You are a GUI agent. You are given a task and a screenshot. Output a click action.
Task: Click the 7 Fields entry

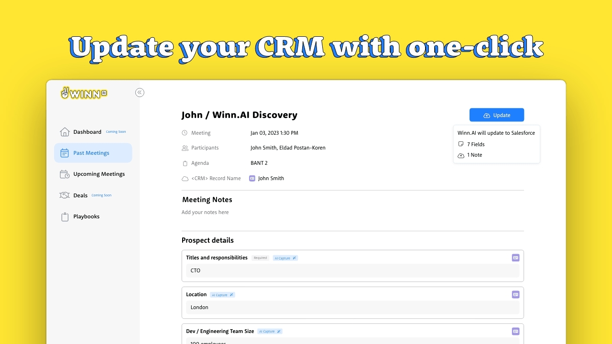tap(471, 144)
